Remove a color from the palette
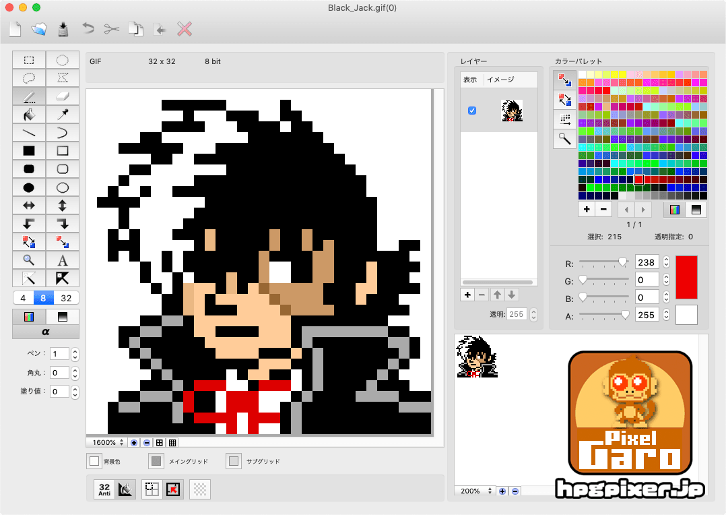The height and width of the screenshot is (515, 726). pyautogui.click(x=603, y=210)
